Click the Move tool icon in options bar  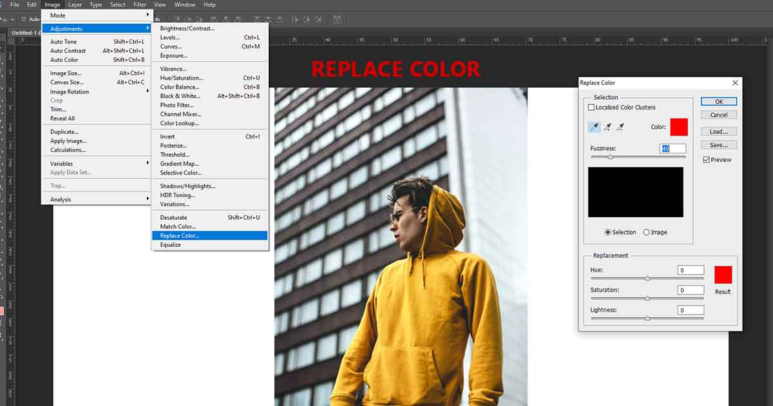click(3, 19)
